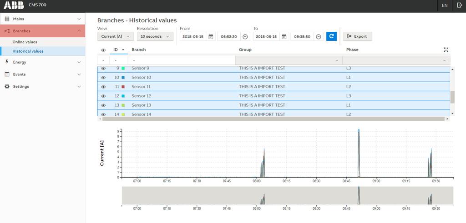
Task: Click Sensor 11 dark red color swatch
Action: [x=123, y=87]
